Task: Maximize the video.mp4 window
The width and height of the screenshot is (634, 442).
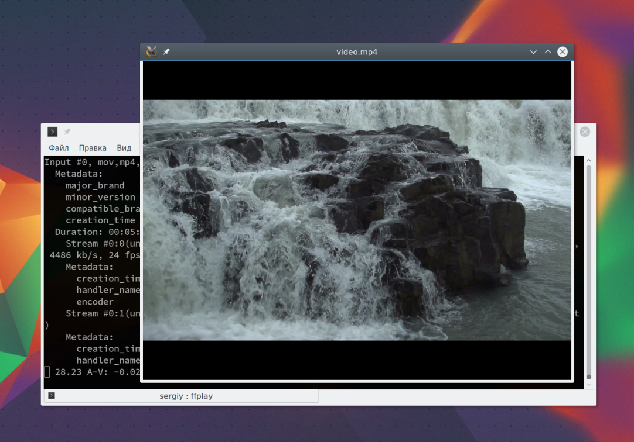Action: (548, 52)
